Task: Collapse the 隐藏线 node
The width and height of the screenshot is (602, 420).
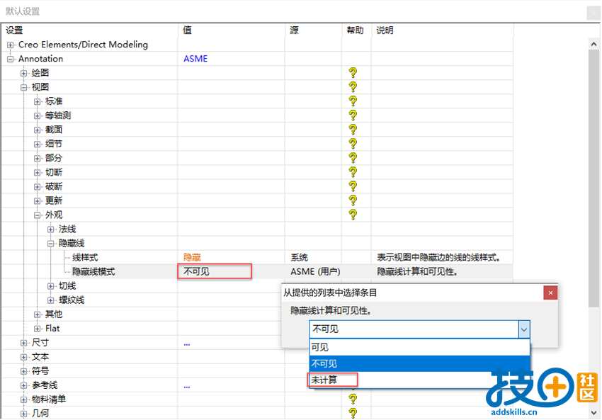Action: click(x=51, y=244)
